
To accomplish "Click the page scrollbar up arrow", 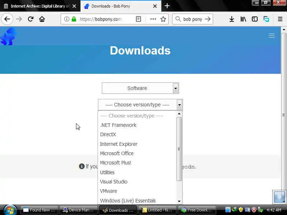I will point(284,30).
